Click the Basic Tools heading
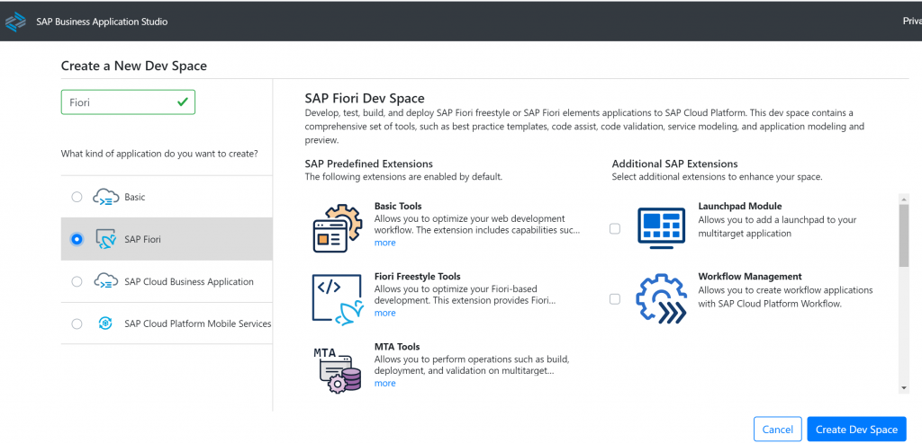The height and width of the screenshot is (443, 922). point(398,206)
